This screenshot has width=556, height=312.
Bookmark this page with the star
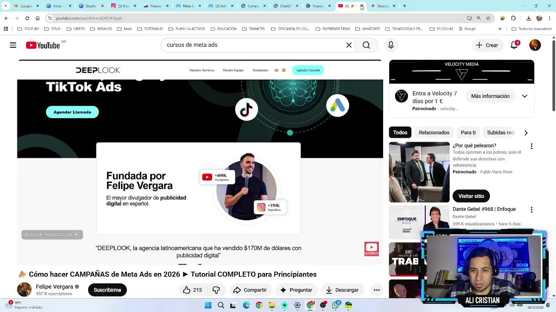[488, 18]
